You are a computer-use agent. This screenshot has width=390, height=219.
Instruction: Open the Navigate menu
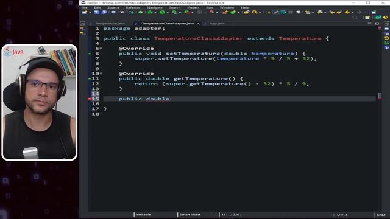click(154, 7)
